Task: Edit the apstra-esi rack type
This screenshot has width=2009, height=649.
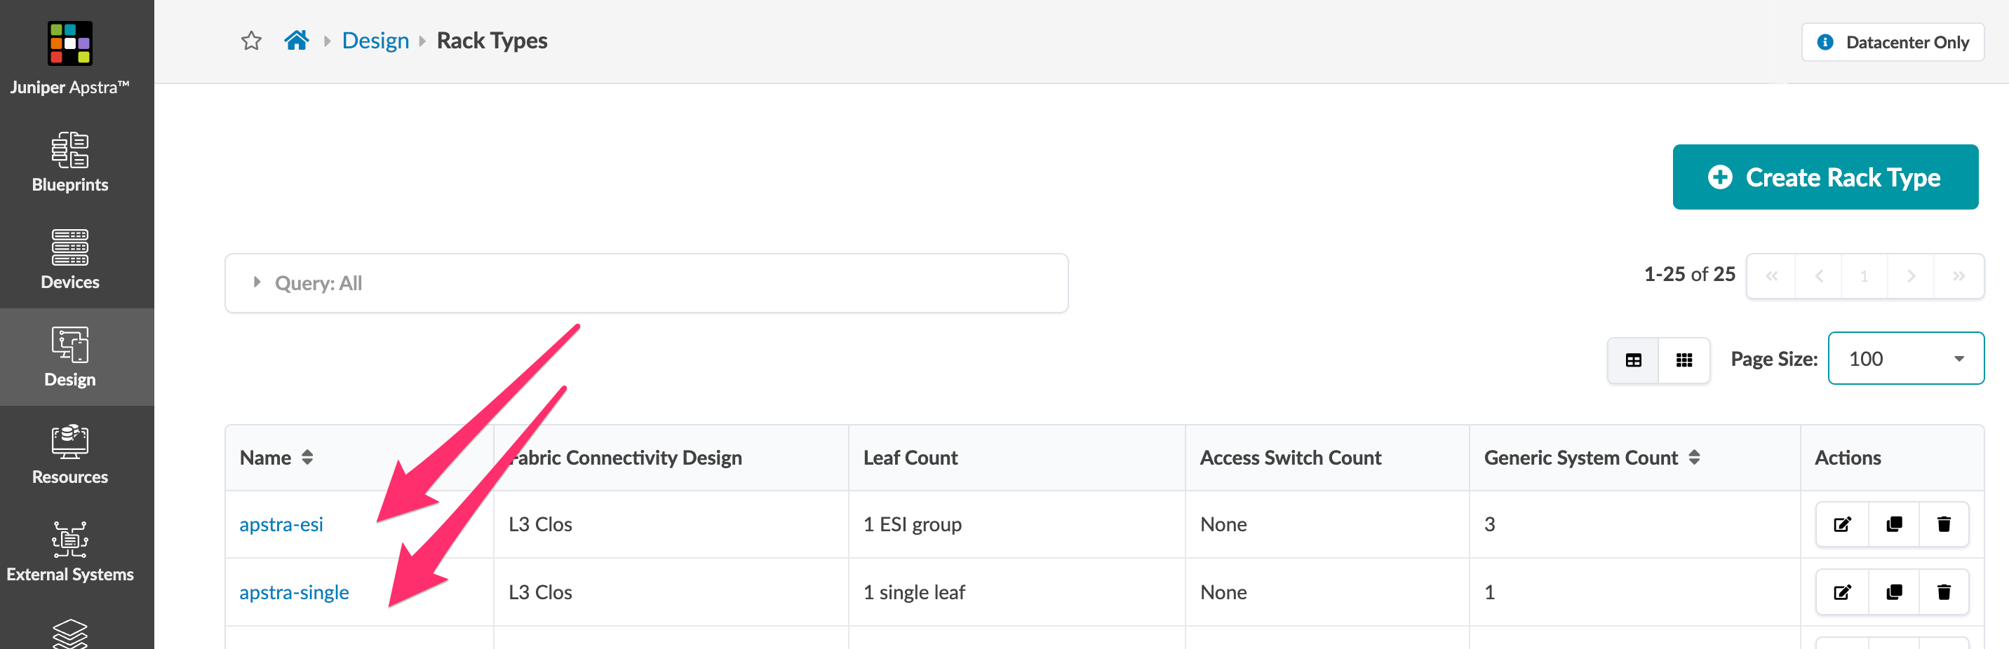Action: pyautogui.click(x=1842, y=524)
